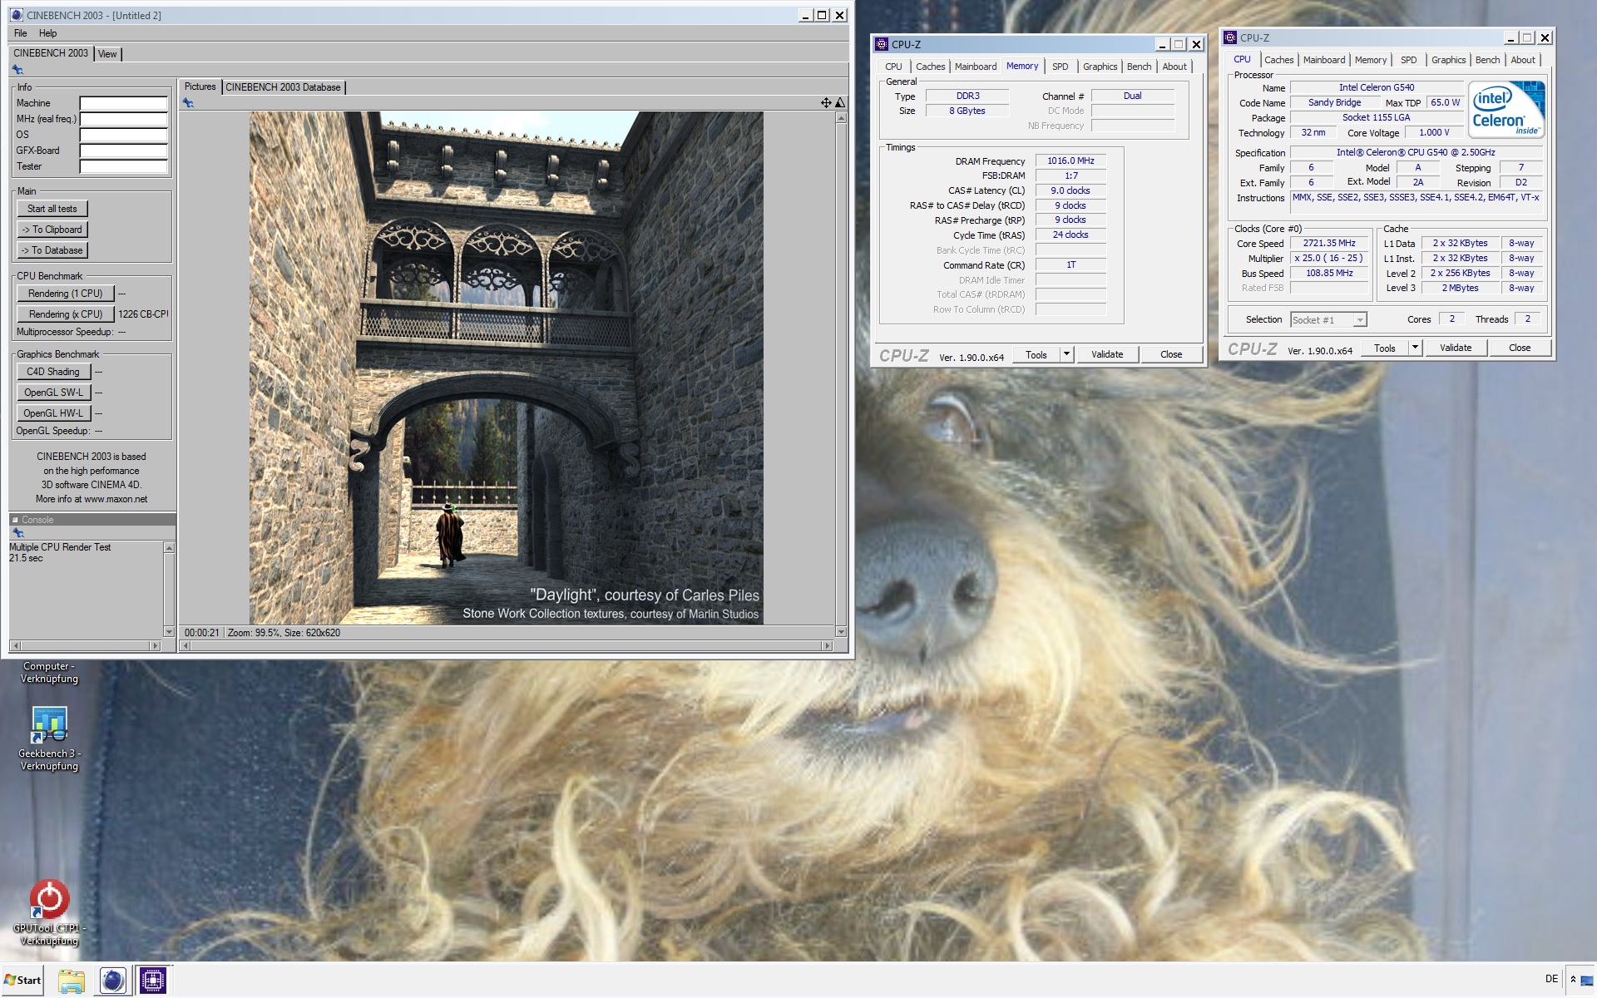
Task: Run Rendering (x CPU) benchmark
Action: click(65, 314)
